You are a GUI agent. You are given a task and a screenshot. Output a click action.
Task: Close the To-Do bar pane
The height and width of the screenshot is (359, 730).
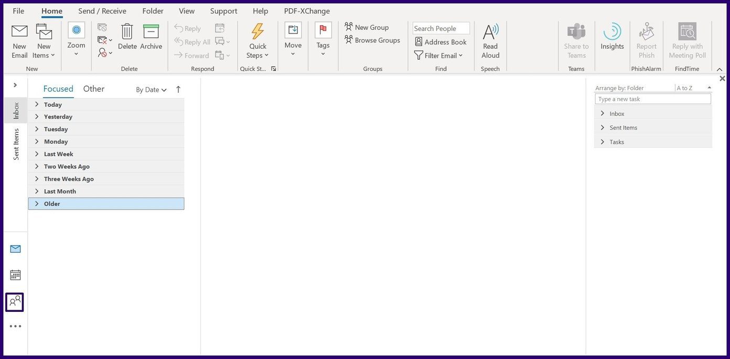point(722,79)
